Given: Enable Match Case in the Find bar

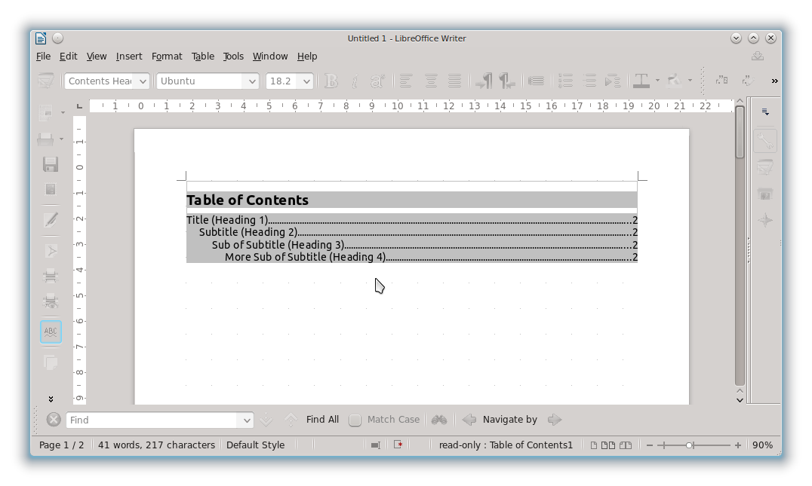Looking at the screenshot, I should click(x=355, y=420).
